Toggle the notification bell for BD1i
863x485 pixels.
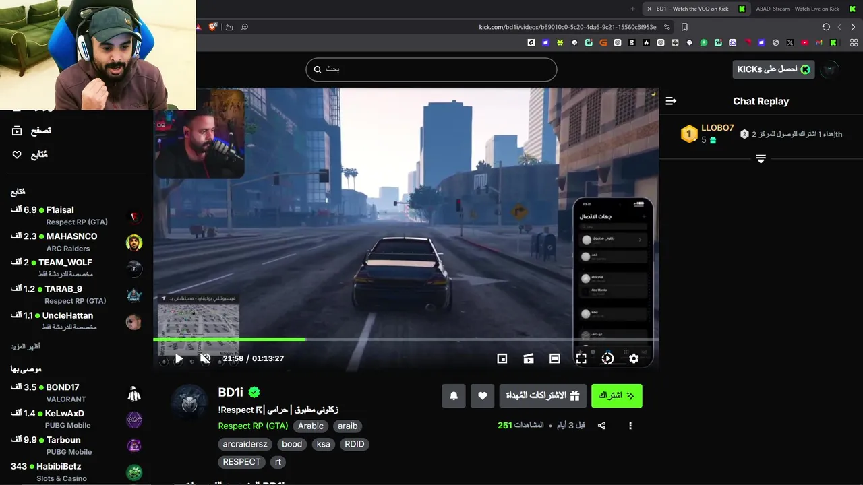[454, 395]
